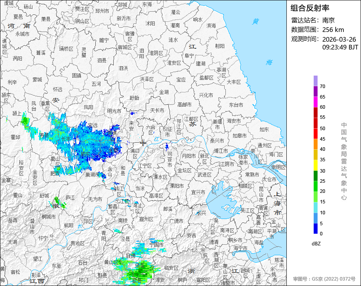The height and width of the screenshot is (286, 361).
Task: Click the '泰兴市' map label
Action: (217, 141)
